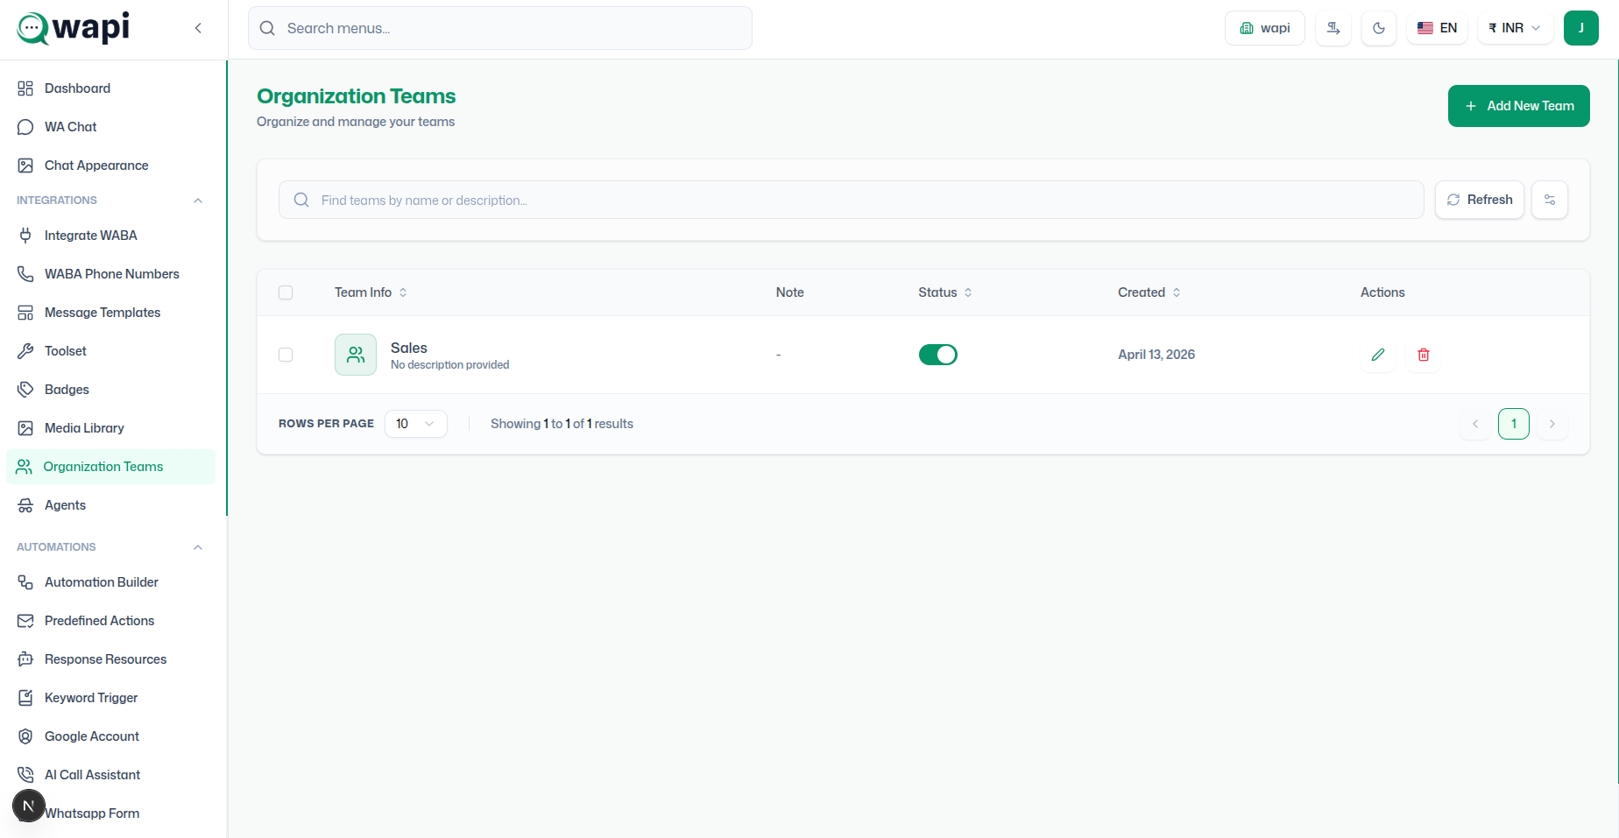Open Whatsapp Form in sidebar
The height and width of the screenshot is (838, 1619).
[110, 813]
